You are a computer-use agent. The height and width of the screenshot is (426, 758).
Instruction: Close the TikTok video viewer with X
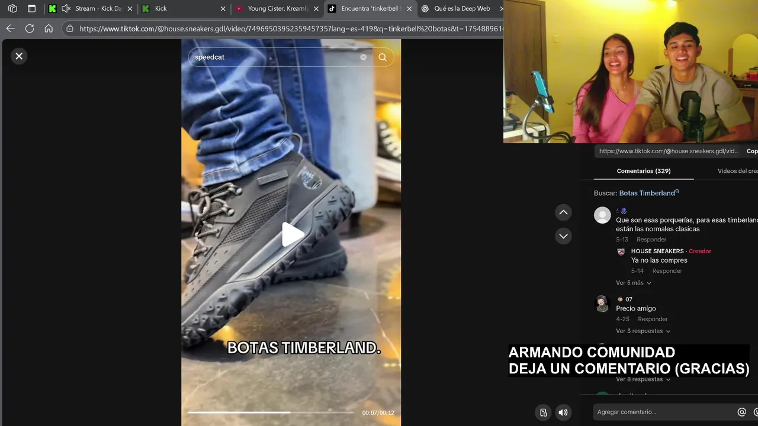click(19, 56)
